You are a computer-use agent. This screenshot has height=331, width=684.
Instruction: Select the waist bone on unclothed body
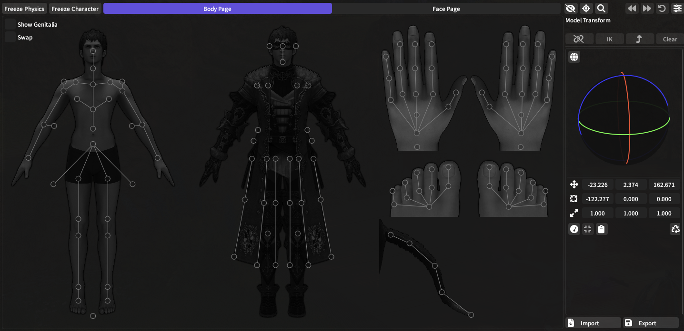pyautogui.click(x=93, y=144)
